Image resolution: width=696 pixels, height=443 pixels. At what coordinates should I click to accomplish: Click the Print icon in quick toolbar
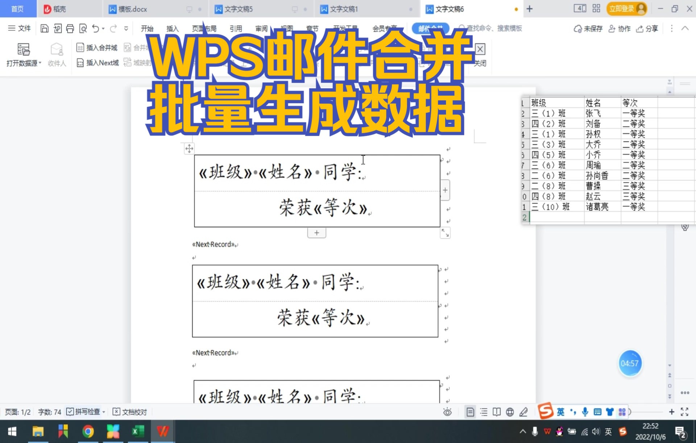(70, 29)
